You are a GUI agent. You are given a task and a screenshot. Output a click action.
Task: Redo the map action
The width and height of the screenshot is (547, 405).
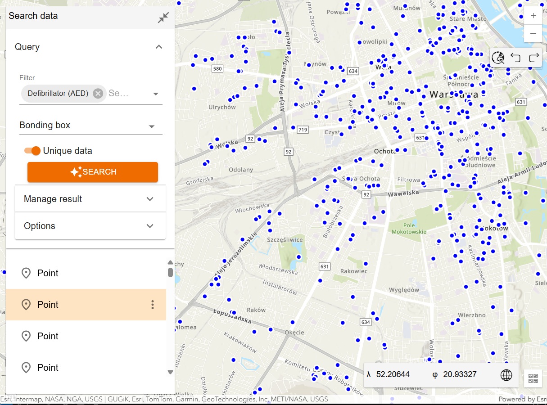point(533,58)
